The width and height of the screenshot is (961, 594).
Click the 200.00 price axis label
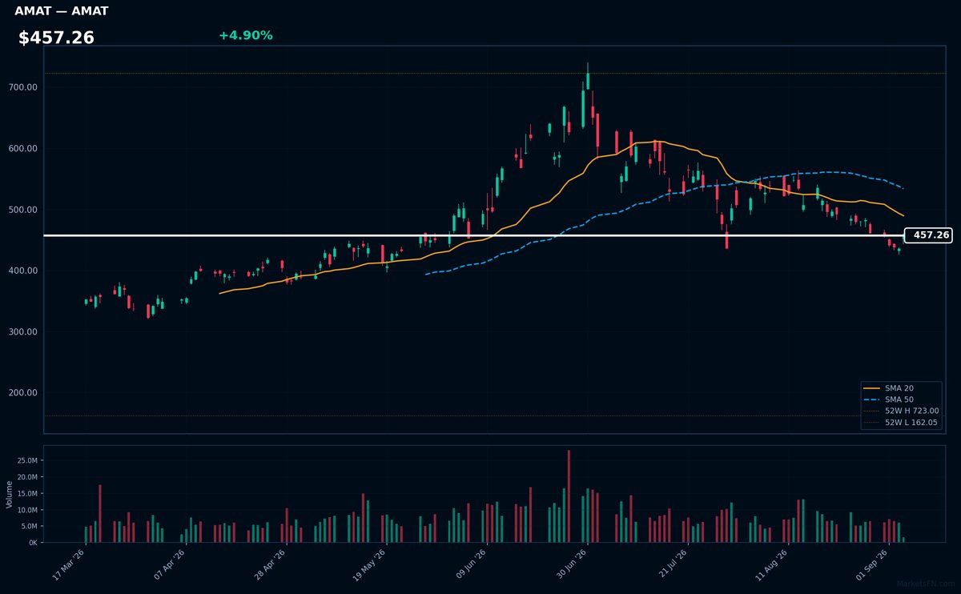23,393
